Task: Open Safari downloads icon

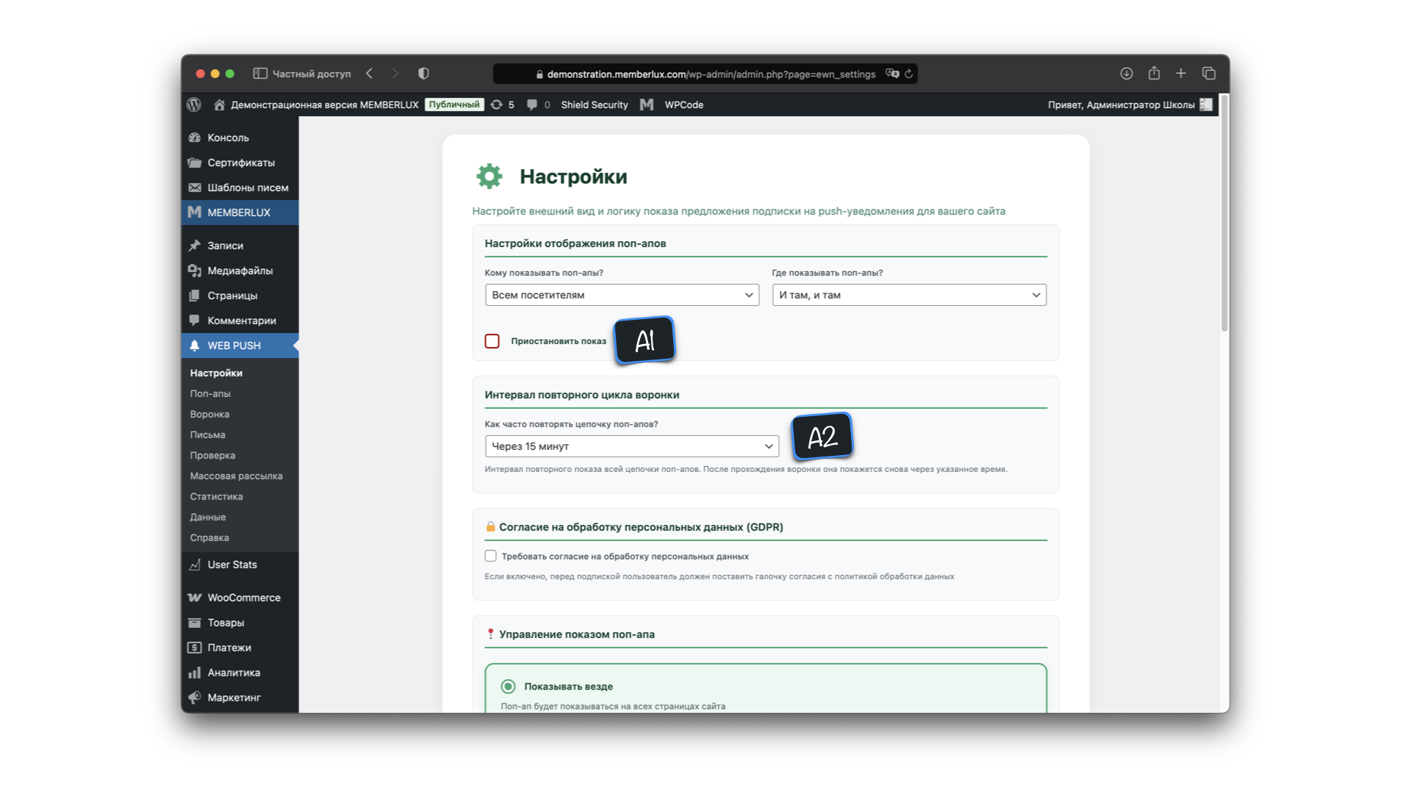Action: pos(1126,74)
